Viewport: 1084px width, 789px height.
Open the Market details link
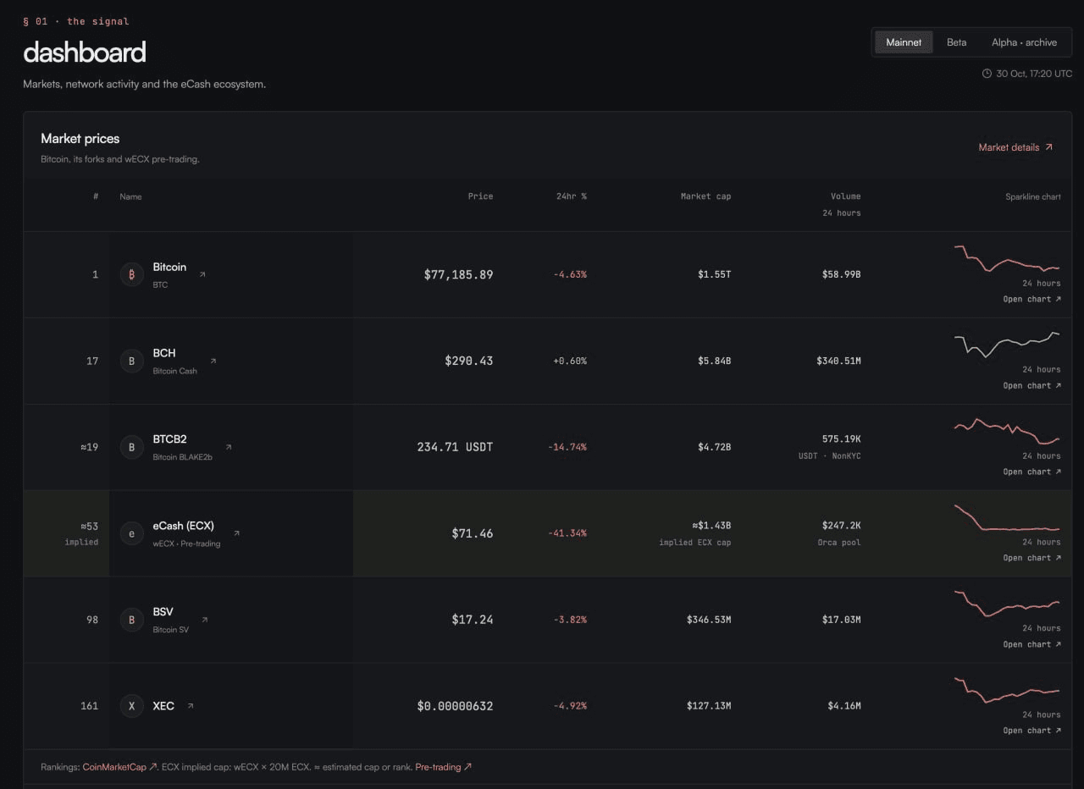click(1015, 147)
